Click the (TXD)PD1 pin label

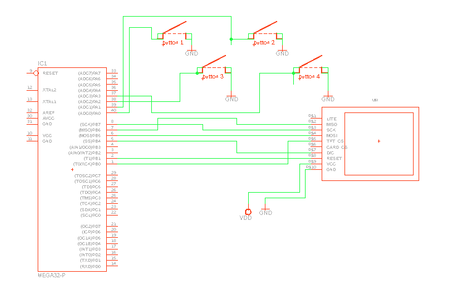pos(91,261)
